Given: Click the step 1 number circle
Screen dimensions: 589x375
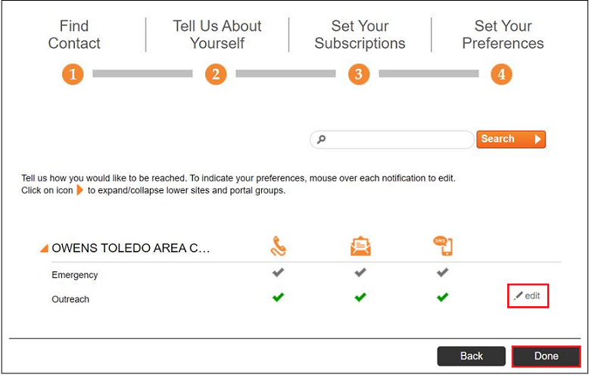Looking at the screenshot, I should tap(73, 74).
